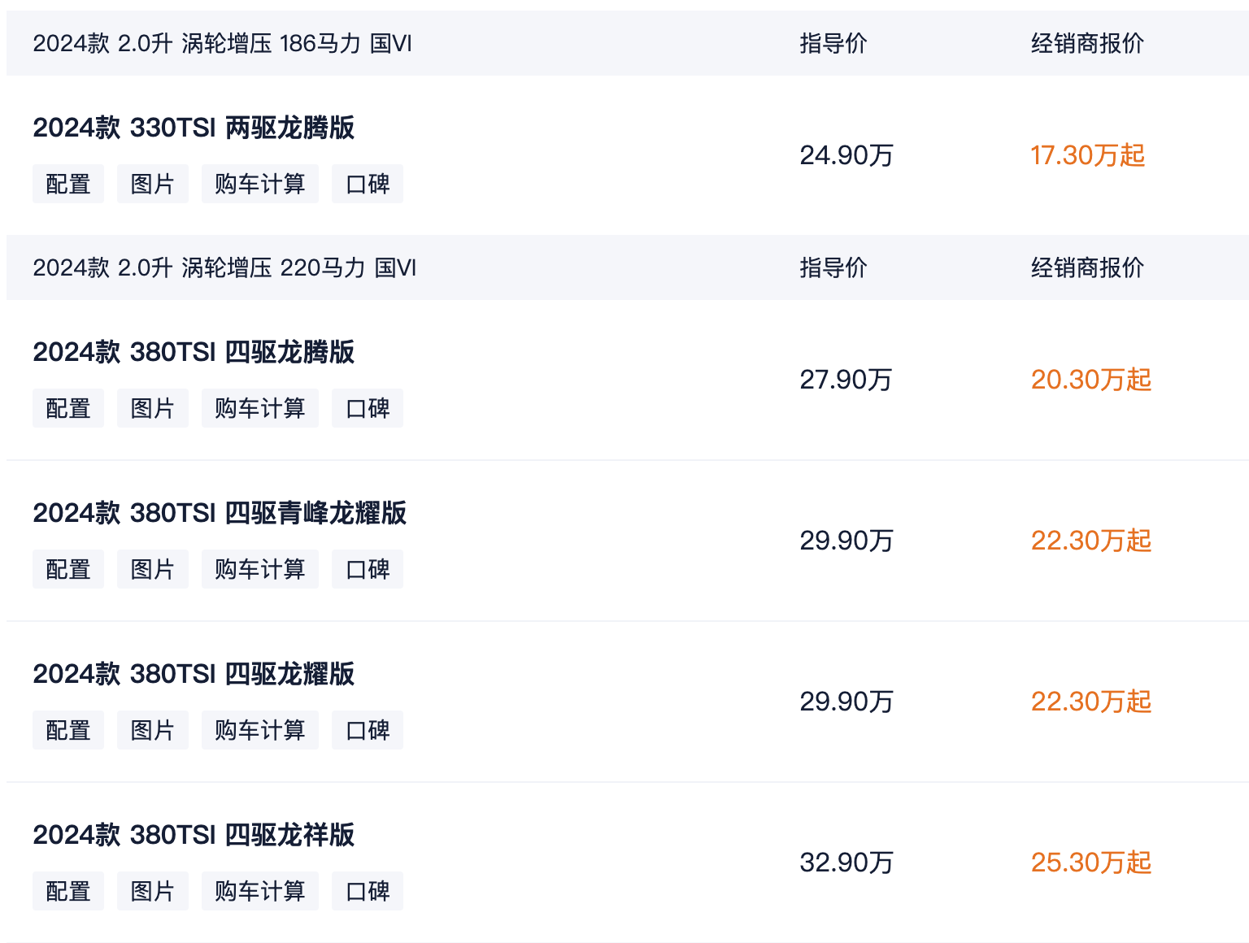Open the 2024款 380TSI 四驱龙祥版 model link

194,835
